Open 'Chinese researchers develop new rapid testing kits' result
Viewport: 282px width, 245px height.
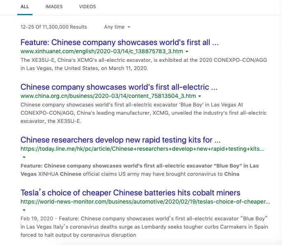[120, 140]
